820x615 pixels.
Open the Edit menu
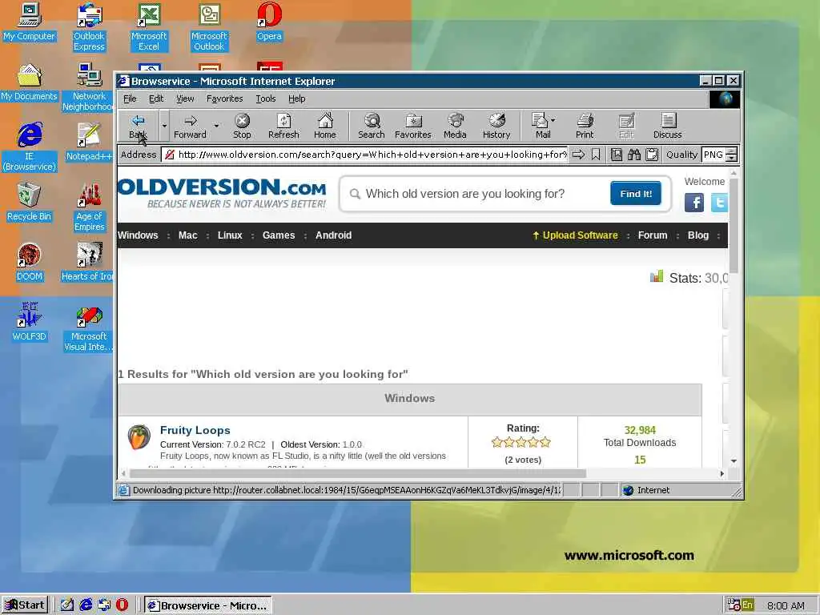pyautogui.click(x=156, y=98)
